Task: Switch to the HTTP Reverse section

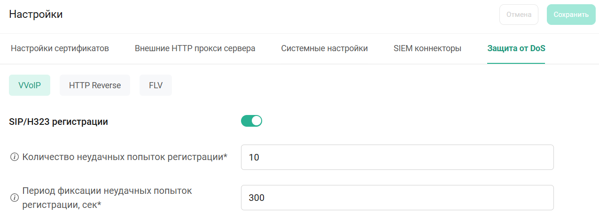Action: pos(95,85)
